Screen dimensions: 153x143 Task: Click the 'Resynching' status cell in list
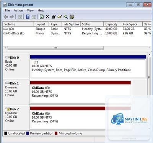click(x=92, y=33)
